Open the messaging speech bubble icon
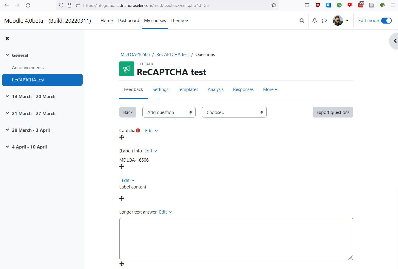 pos(324,21)
